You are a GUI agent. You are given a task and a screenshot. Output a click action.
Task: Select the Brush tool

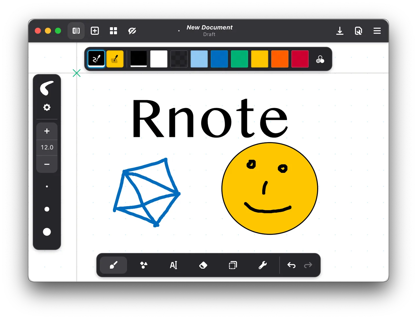point(114,265)
